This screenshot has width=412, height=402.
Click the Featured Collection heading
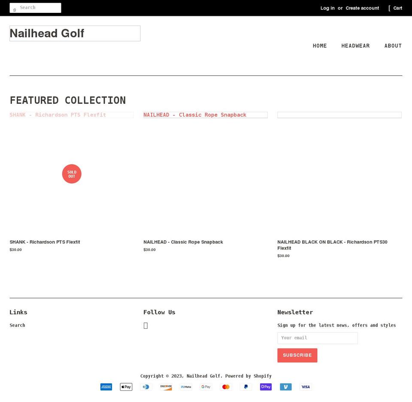68,100
